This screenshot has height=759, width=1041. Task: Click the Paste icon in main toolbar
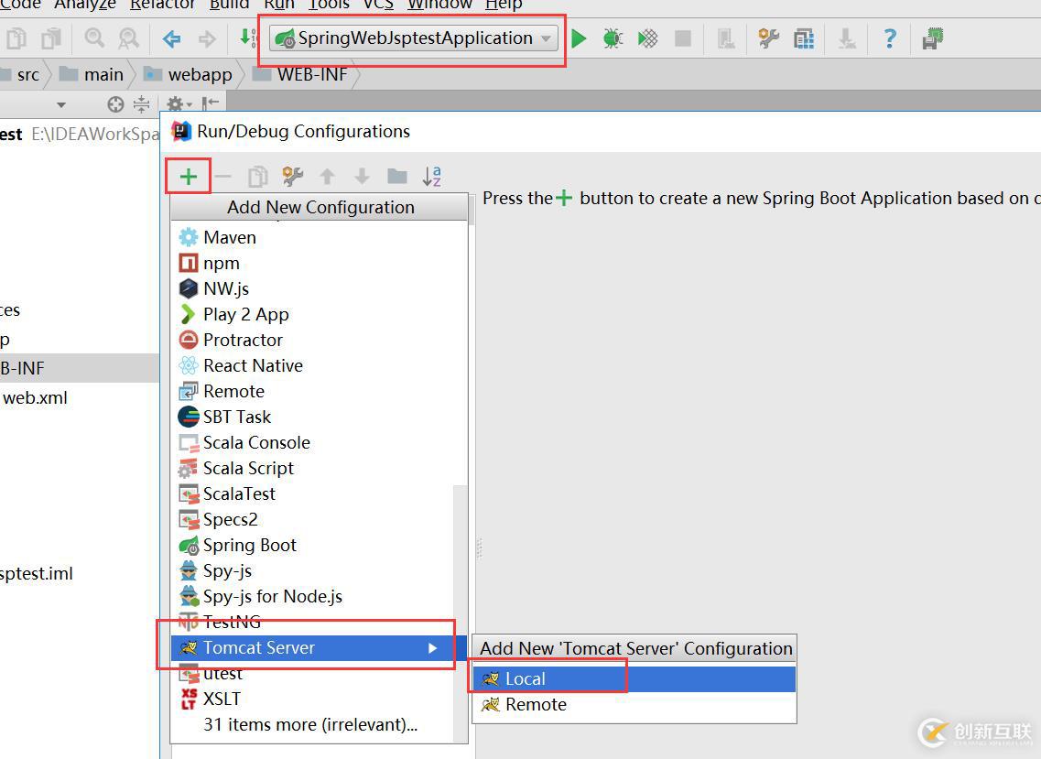pos(50,38)
